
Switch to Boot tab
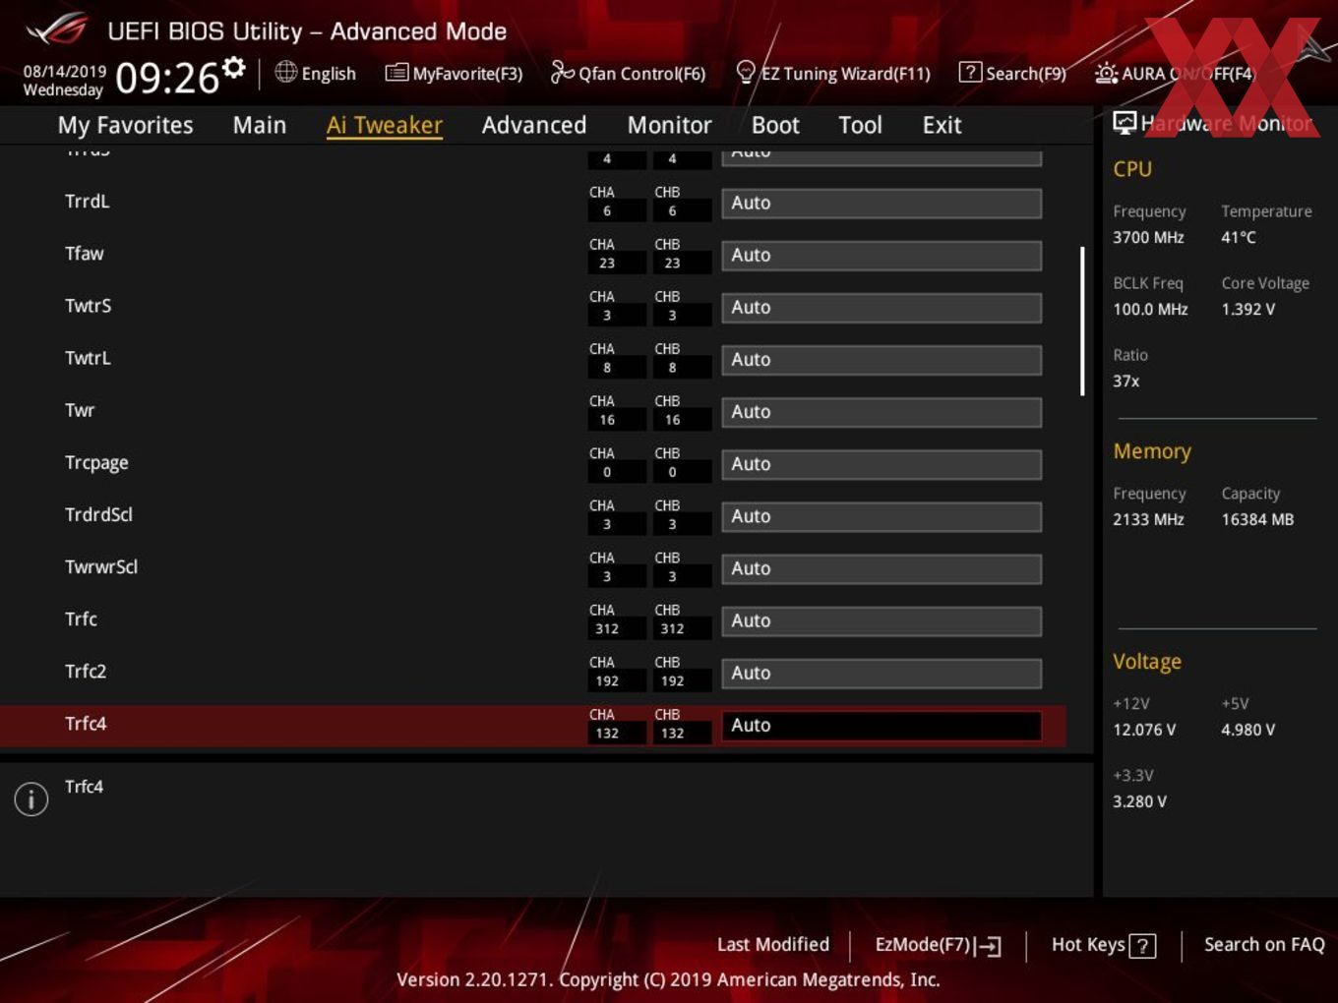click(x=775, y=125)
